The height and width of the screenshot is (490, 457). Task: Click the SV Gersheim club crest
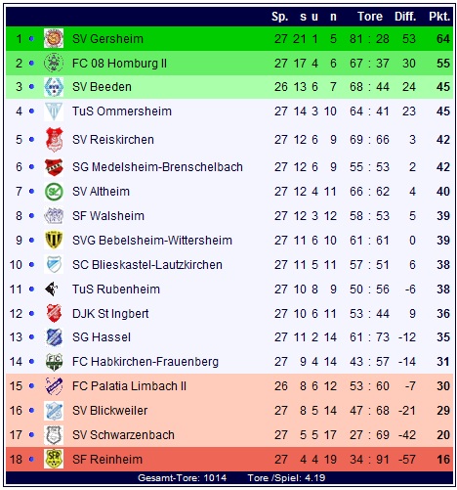54,39
